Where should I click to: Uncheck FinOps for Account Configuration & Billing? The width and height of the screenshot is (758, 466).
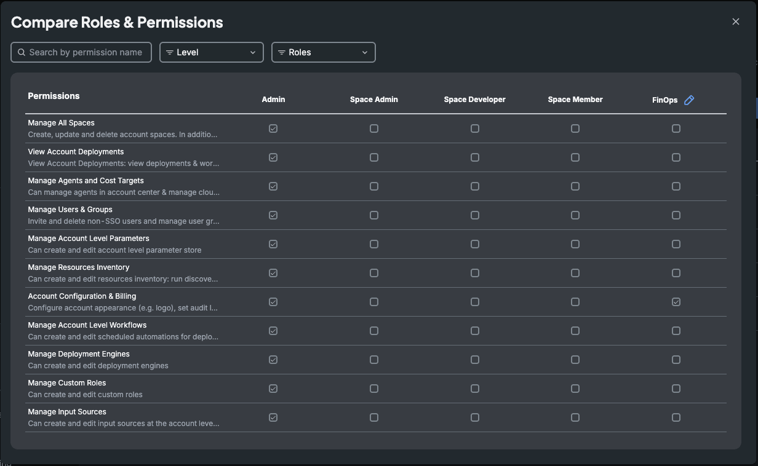click(676, 302)
